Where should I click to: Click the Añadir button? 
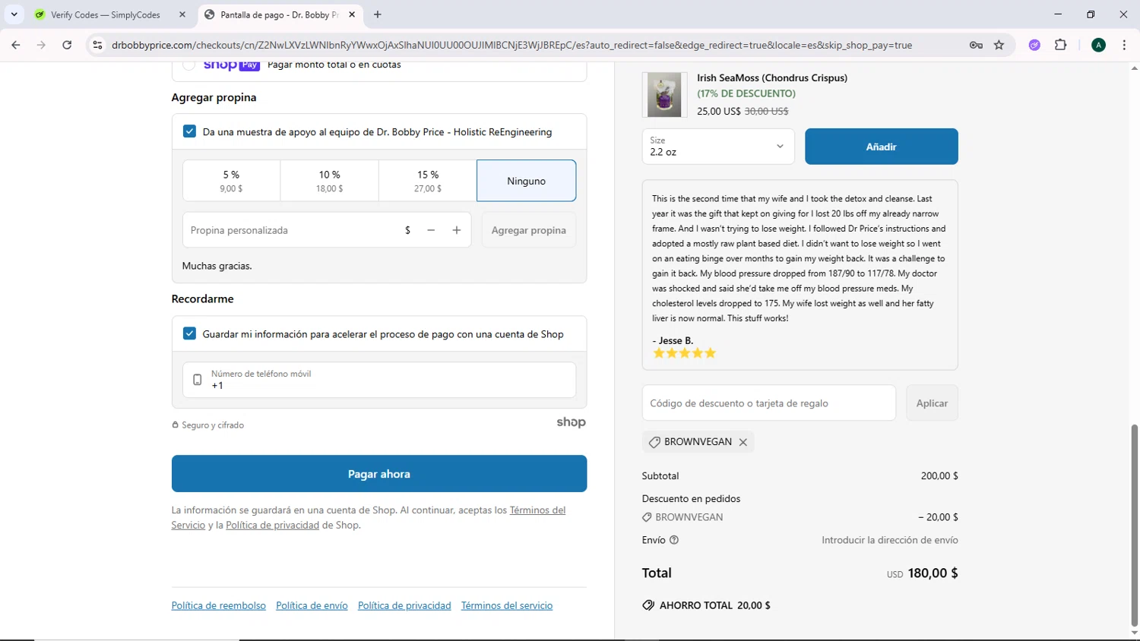[x=882, y=147]
